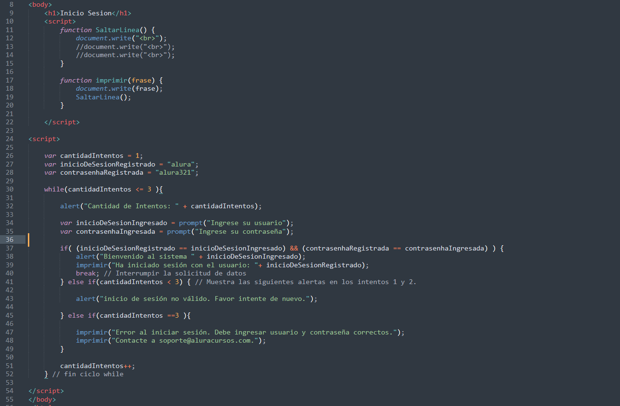
Task: Click the commented document.write on line 14
Action: pos(125,55)
